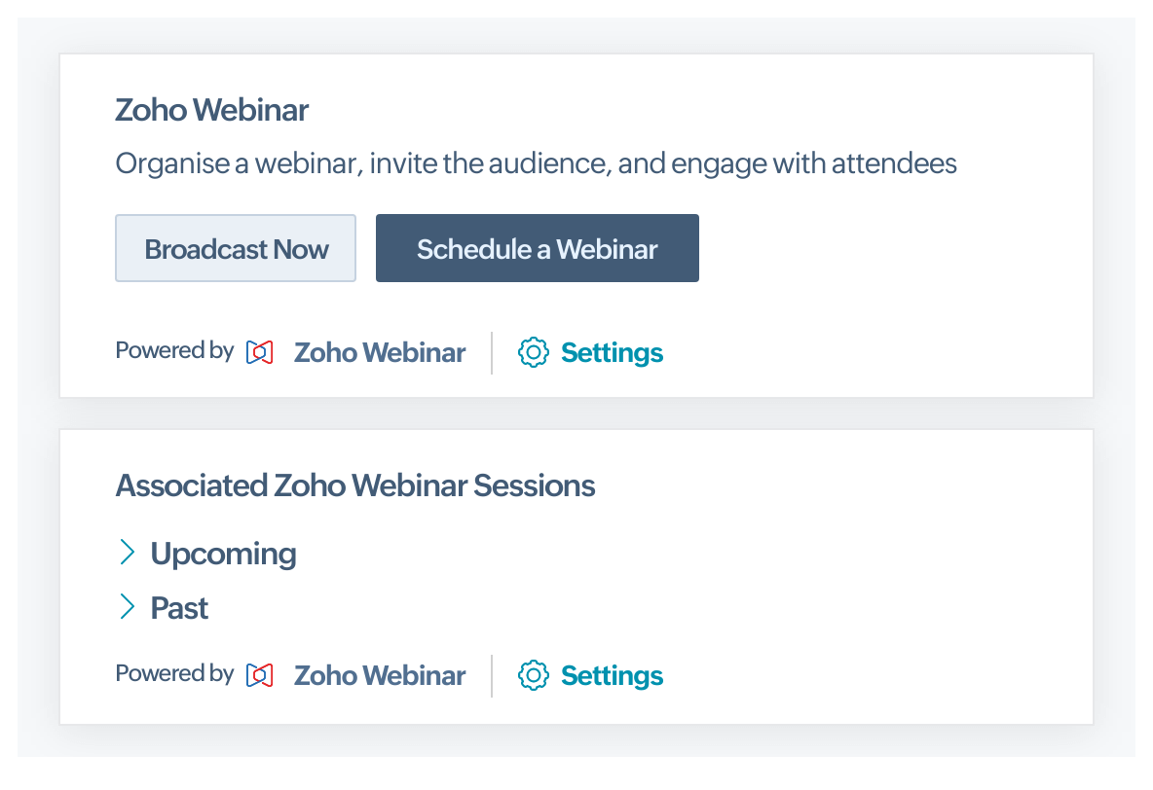
Task: Click the chevron beside Upcoming
Action: [128, 553]
